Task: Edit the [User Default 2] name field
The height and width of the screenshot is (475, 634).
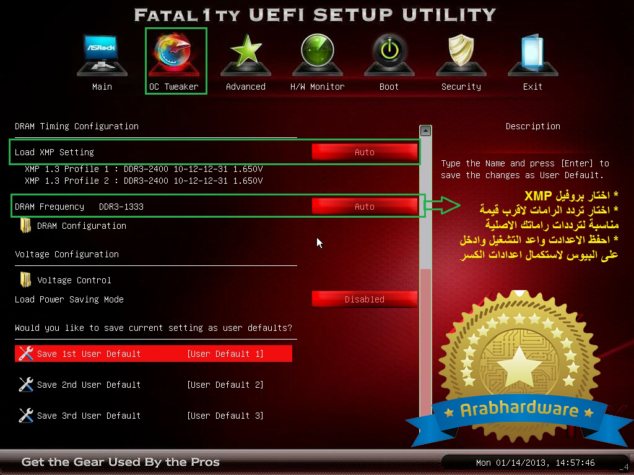Action: point(225,385)
